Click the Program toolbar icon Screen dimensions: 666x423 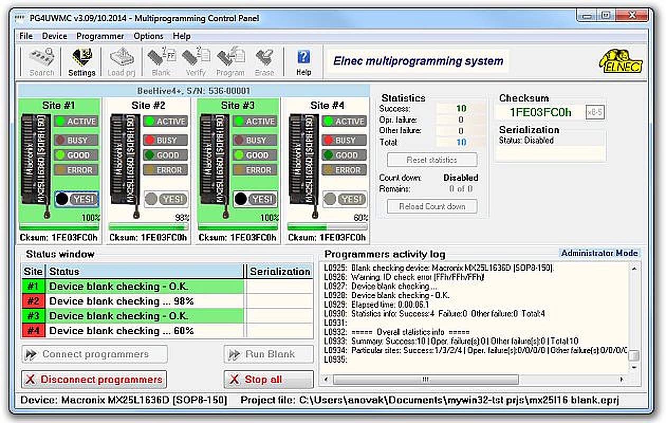coord(230,62)
